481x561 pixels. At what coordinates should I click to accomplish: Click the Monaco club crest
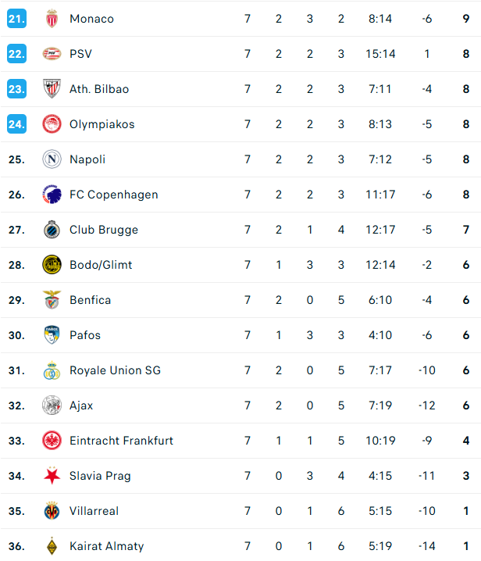(52, 19)
